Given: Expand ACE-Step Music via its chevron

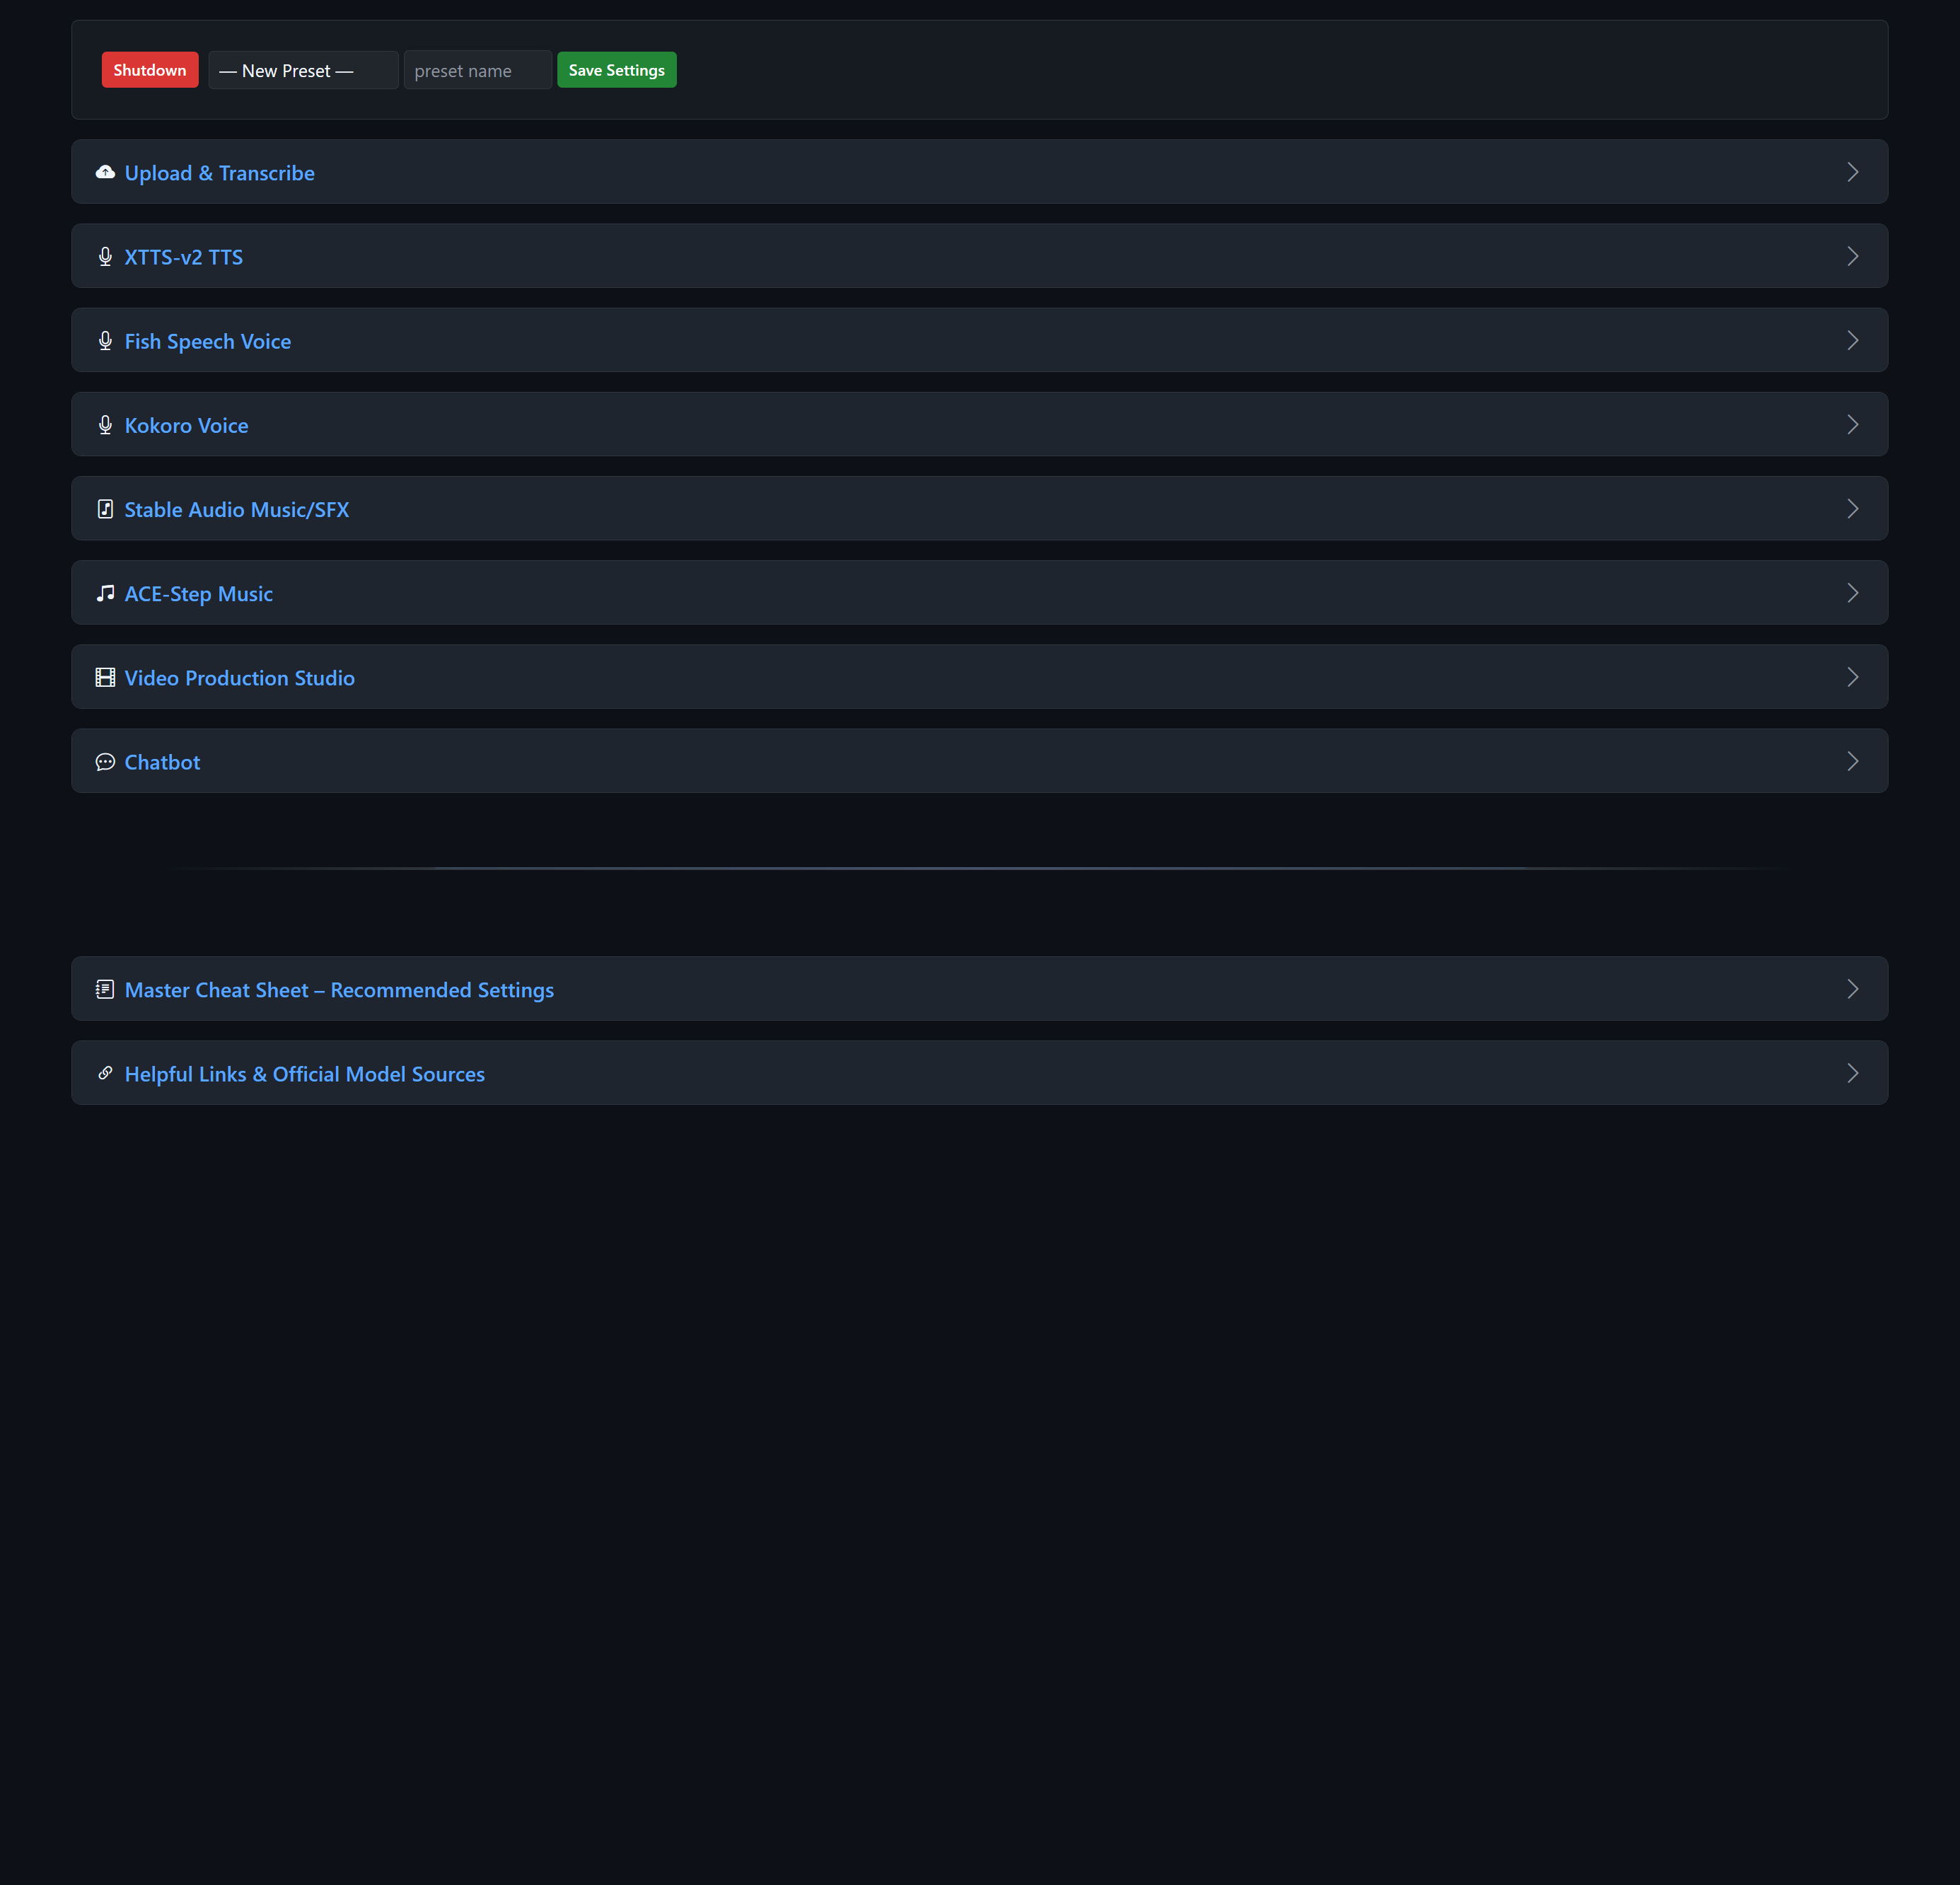Looking at the screenshot, I should (1852, 593).
